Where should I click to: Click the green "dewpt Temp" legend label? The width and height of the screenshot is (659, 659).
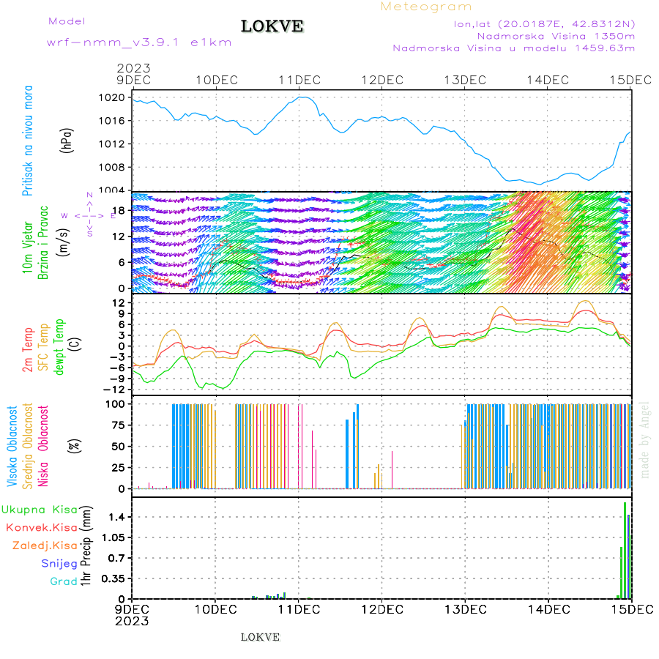[x=59, y=347]
